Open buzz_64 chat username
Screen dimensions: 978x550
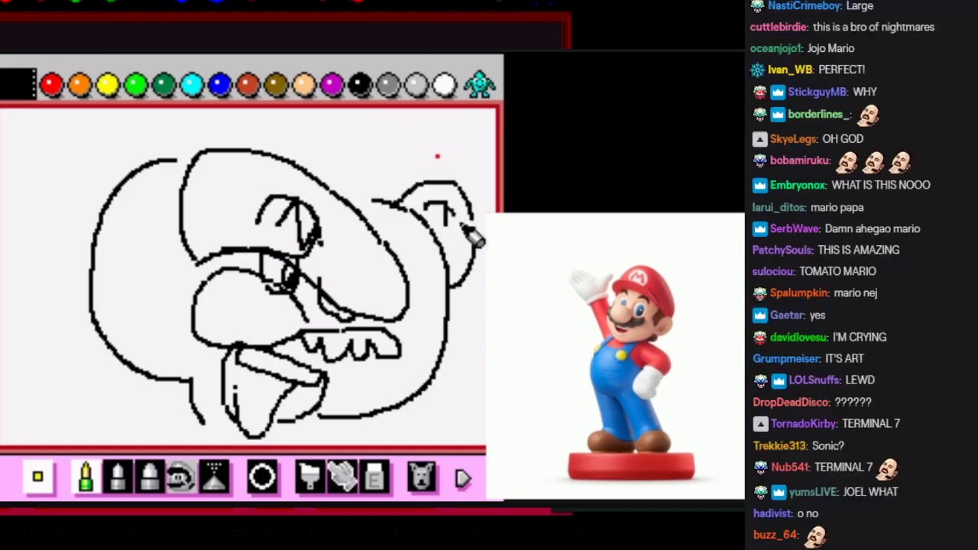[x=775, y=535]
